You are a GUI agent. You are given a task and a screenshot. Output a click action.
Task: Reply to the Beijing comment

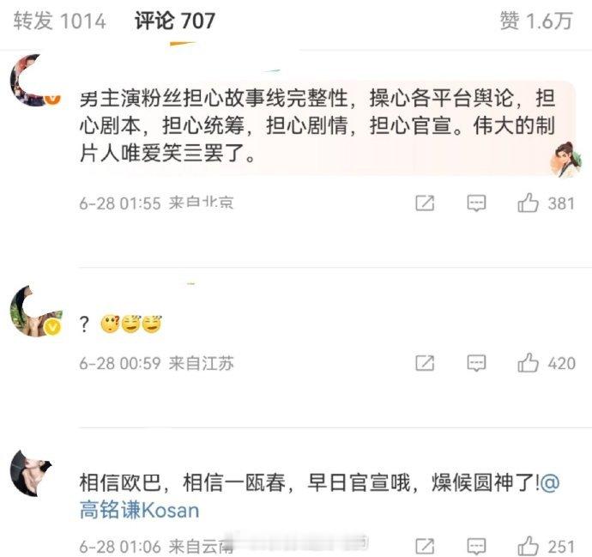pyautogui.click(x=476, y=203)
